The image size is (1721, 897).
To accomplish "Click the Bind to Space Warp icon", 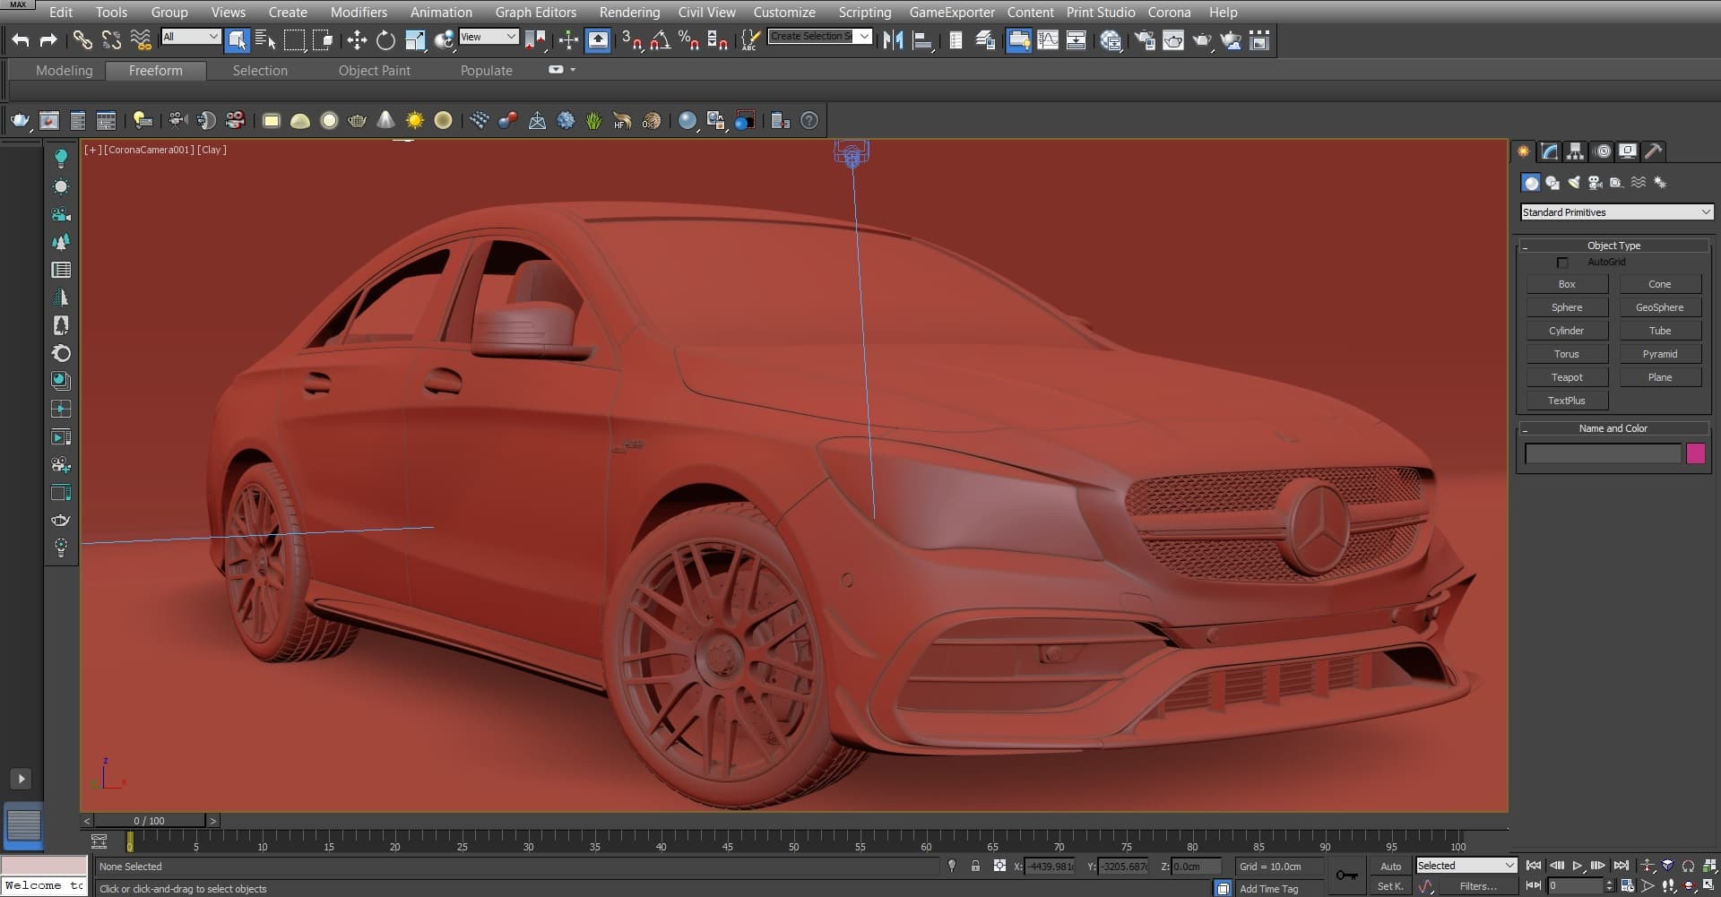I will (x=141, y=39).
